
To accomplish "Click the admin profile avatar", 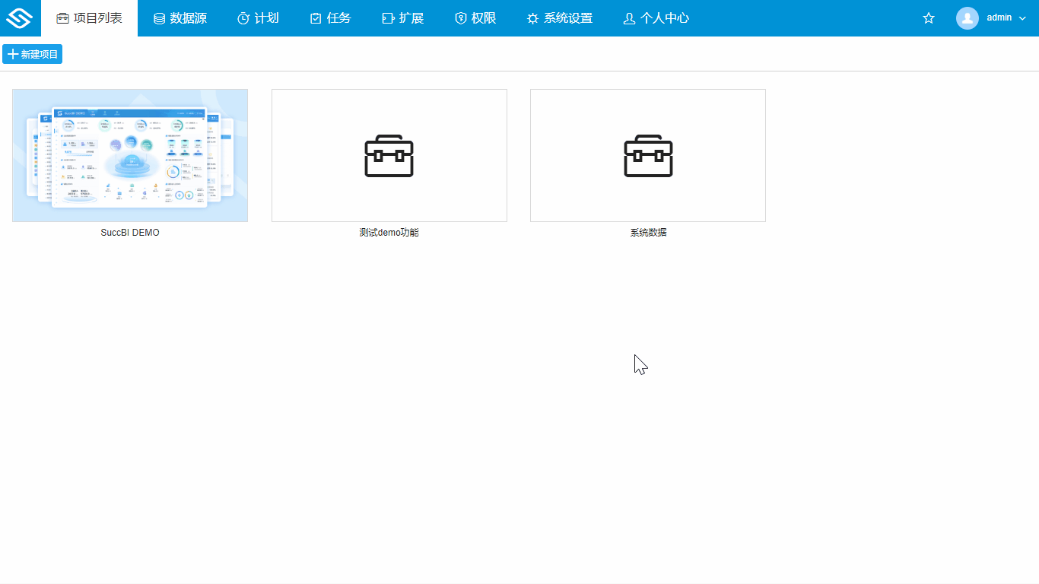I will click(x=968, y=17).
